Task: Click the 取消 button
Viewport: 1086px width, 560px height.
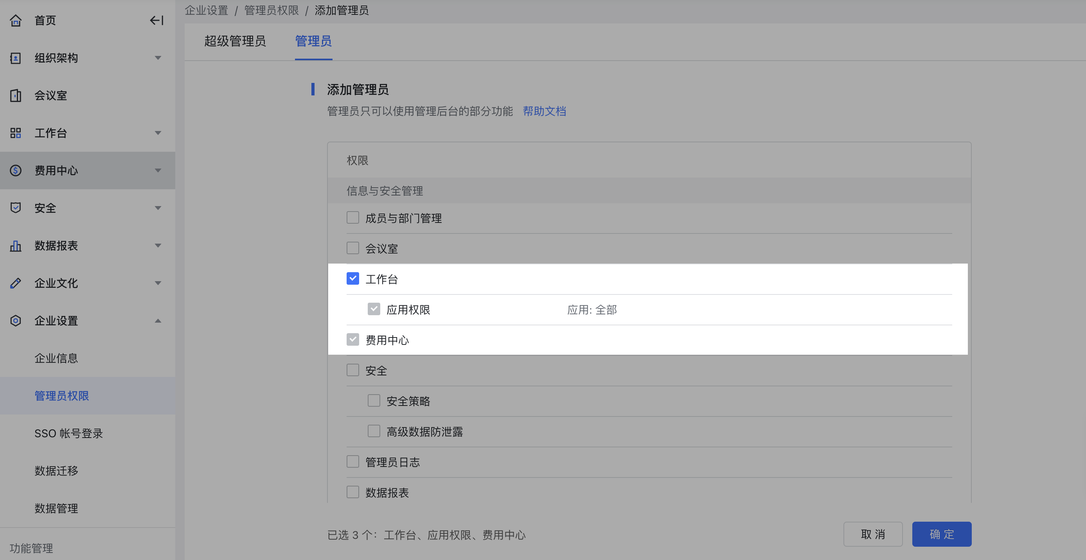Action: click(x=873, y=534)
